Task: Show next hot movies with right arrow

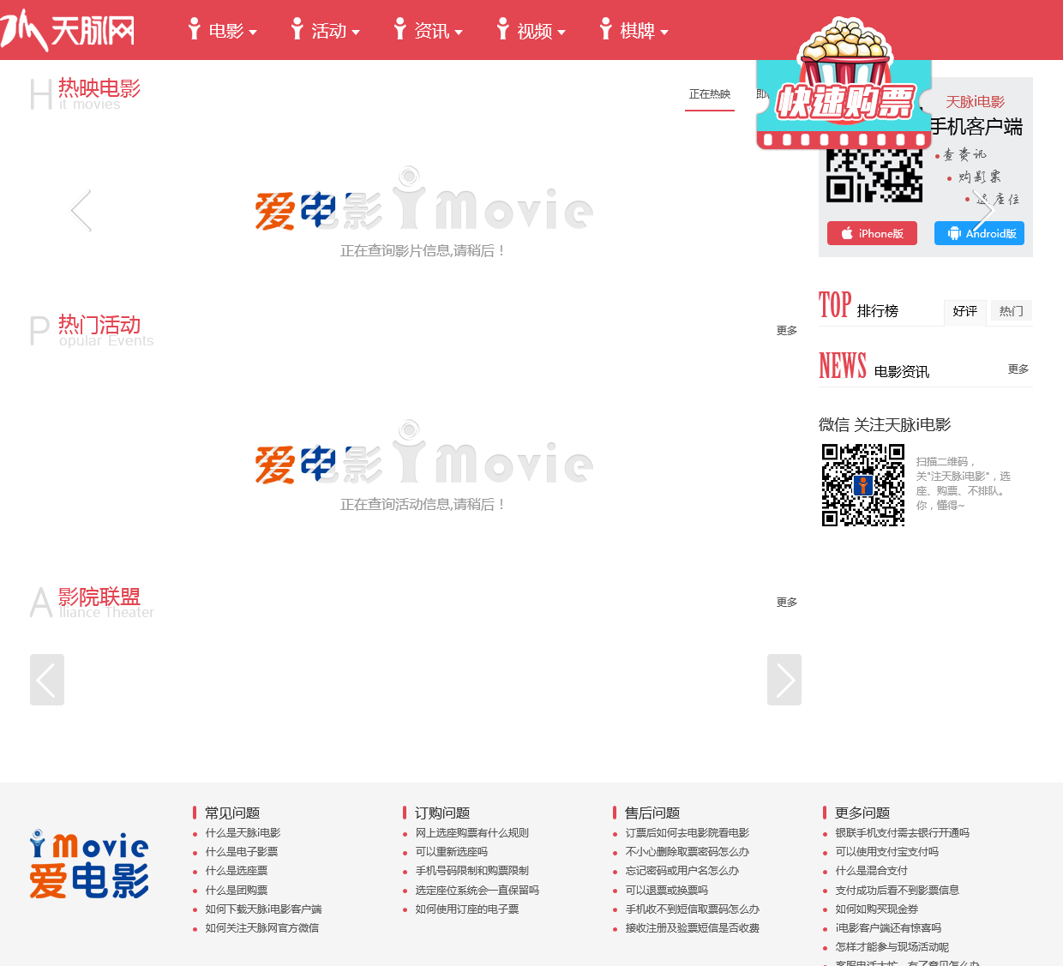Action: coord(982,211)
